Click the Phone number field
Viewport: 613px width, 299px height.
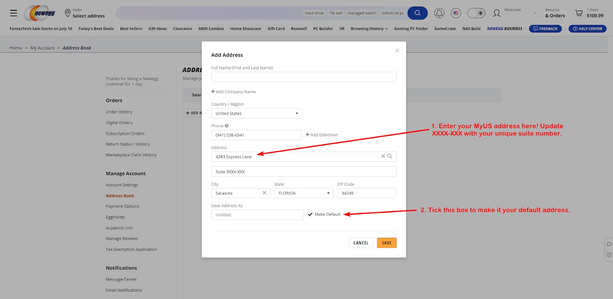click(257, 135)
